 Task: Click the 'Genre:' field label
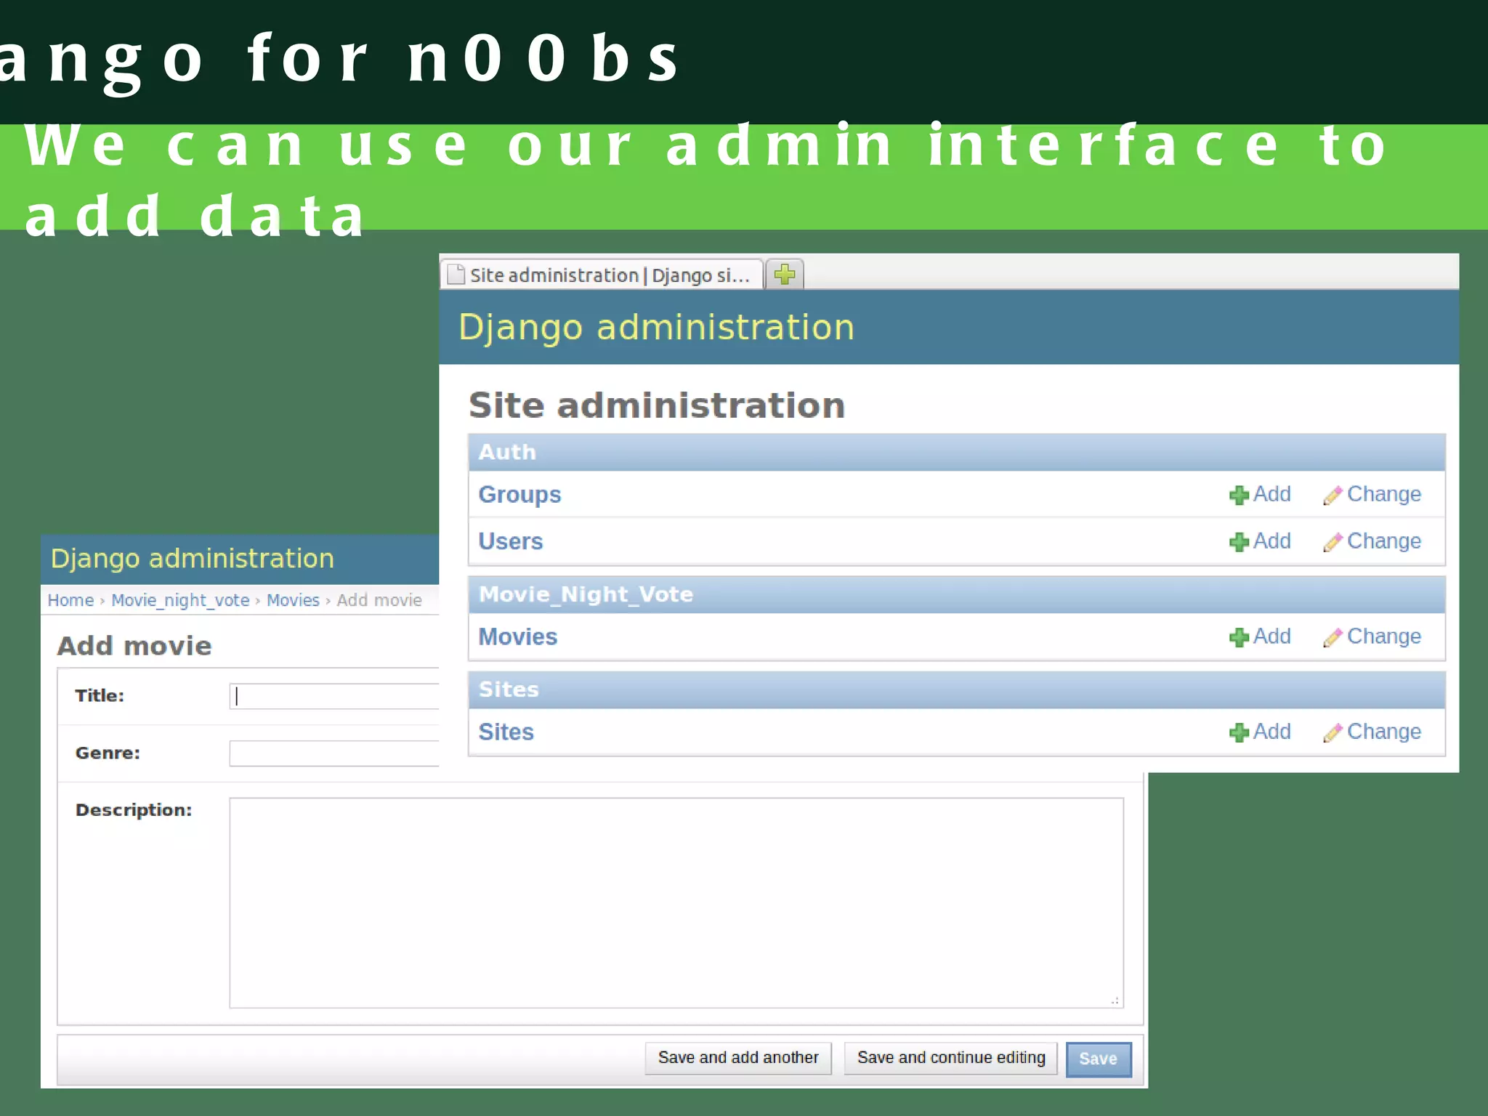(x=108, y=753)
